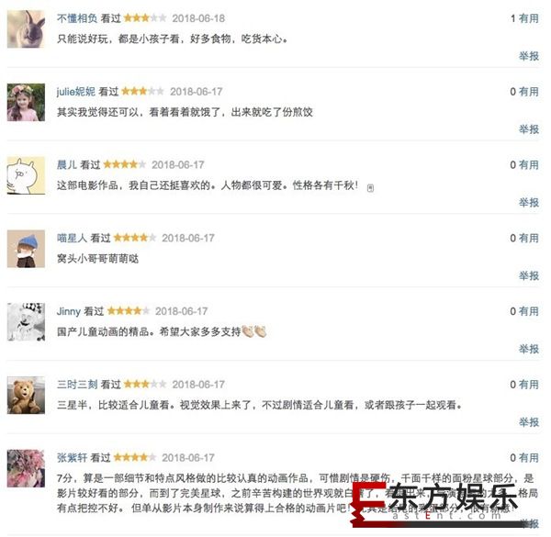Open user profile 不懂相负
The image size is (551, 537).
tap(77, 18)
